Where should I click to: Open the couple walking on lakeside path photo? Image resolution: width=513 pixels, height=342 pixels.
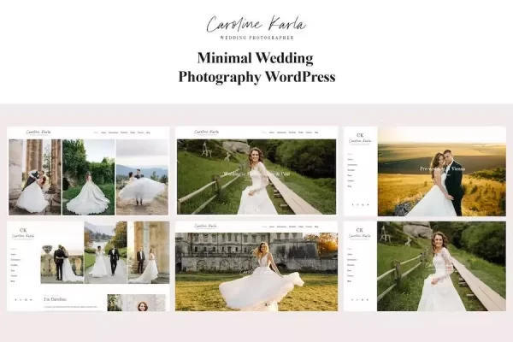click(105, 252)
